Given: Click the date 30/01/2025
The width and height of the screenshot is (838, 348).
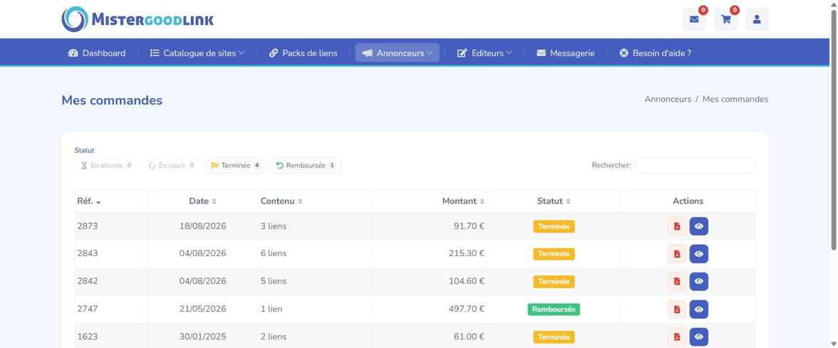Looking at the screenshot, I should [x=202, y=337].
